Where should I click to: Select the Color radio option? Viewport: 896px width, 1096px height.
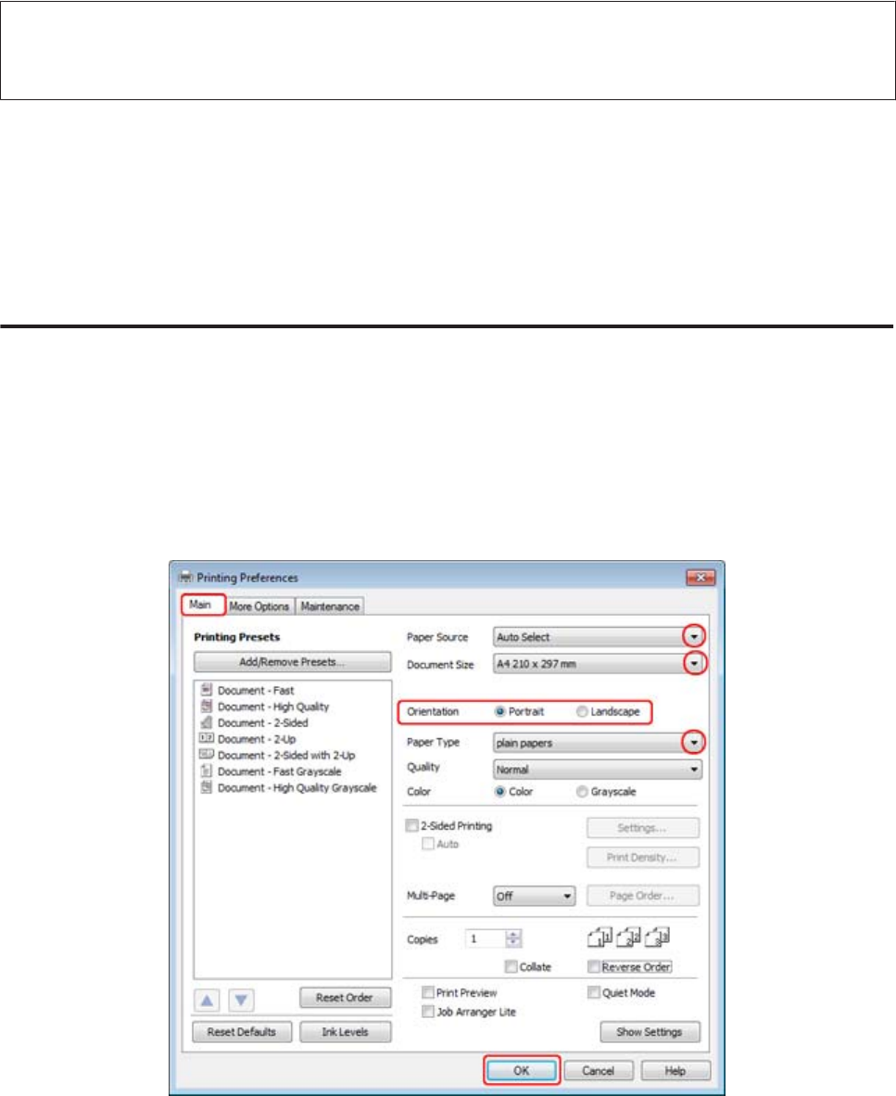tap(500, 792)
